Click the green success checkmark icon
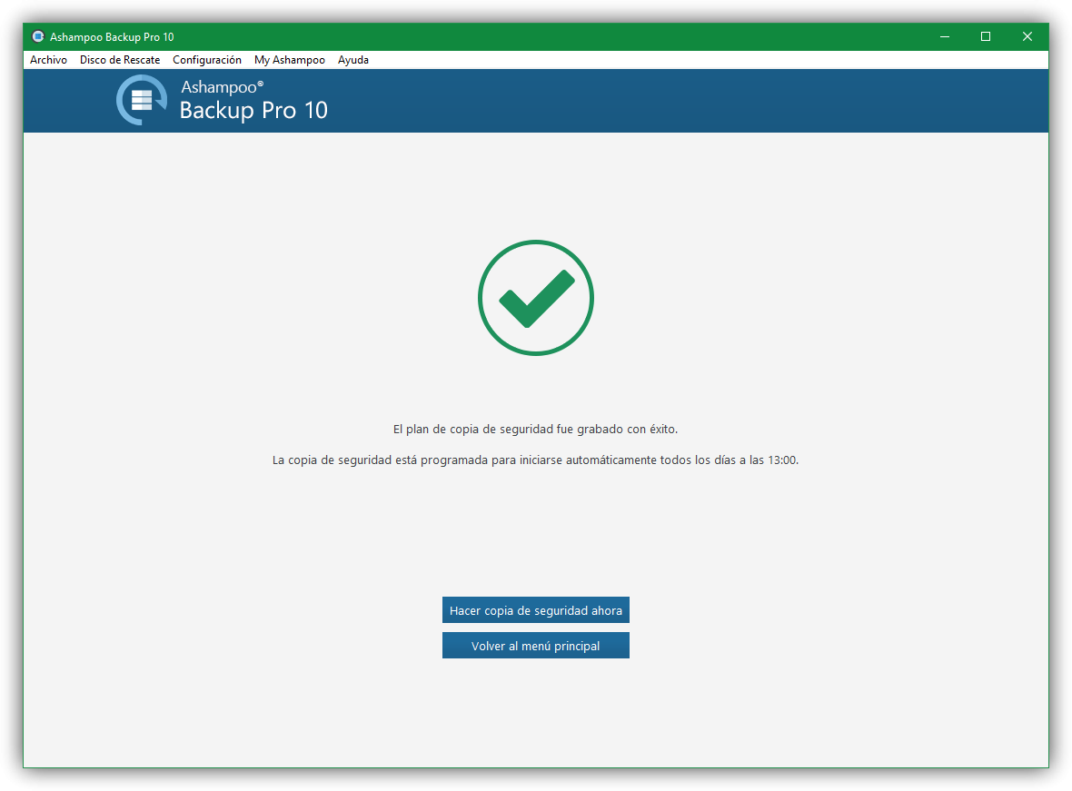Screen dimensions: 1072x791 tap(535, 297)
